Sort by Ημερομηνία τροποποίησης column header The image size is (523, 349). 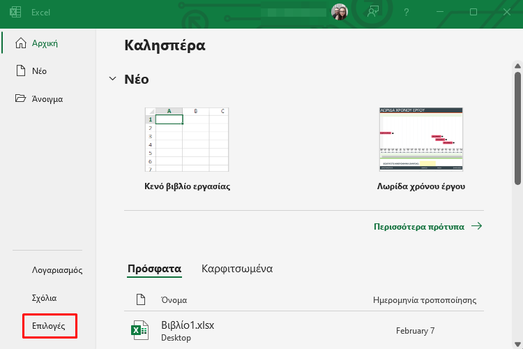tap(425, 300)
